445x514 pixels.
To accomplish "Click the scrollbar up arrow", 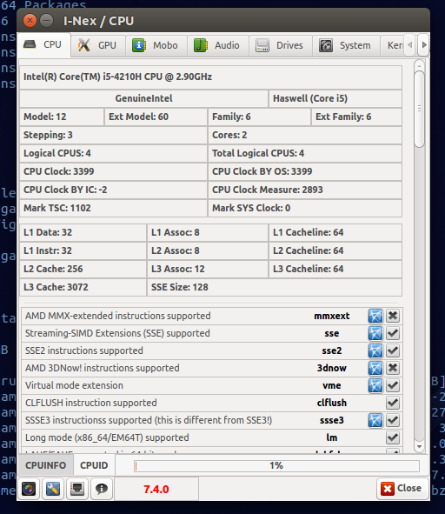I will point(419,66).
